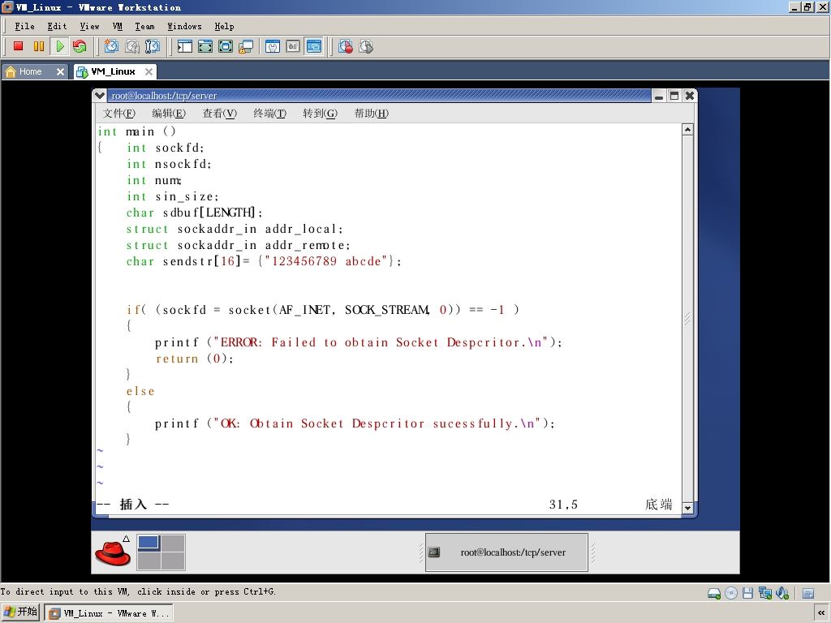The height and width of the screenshot is (623, 831).
Task: Expand the system tray chevron
Action: coord(821,613)
